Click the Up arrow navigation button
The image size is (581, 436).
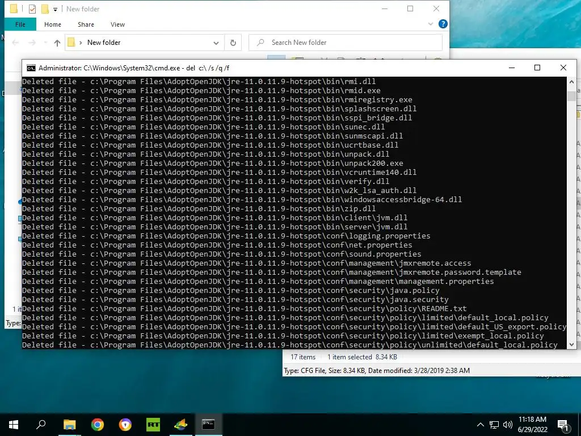click(x=57, y=43)
